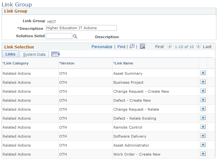Add row after Change Request - Create New
The height and width of the screenshot is (161, 219).
203,91
